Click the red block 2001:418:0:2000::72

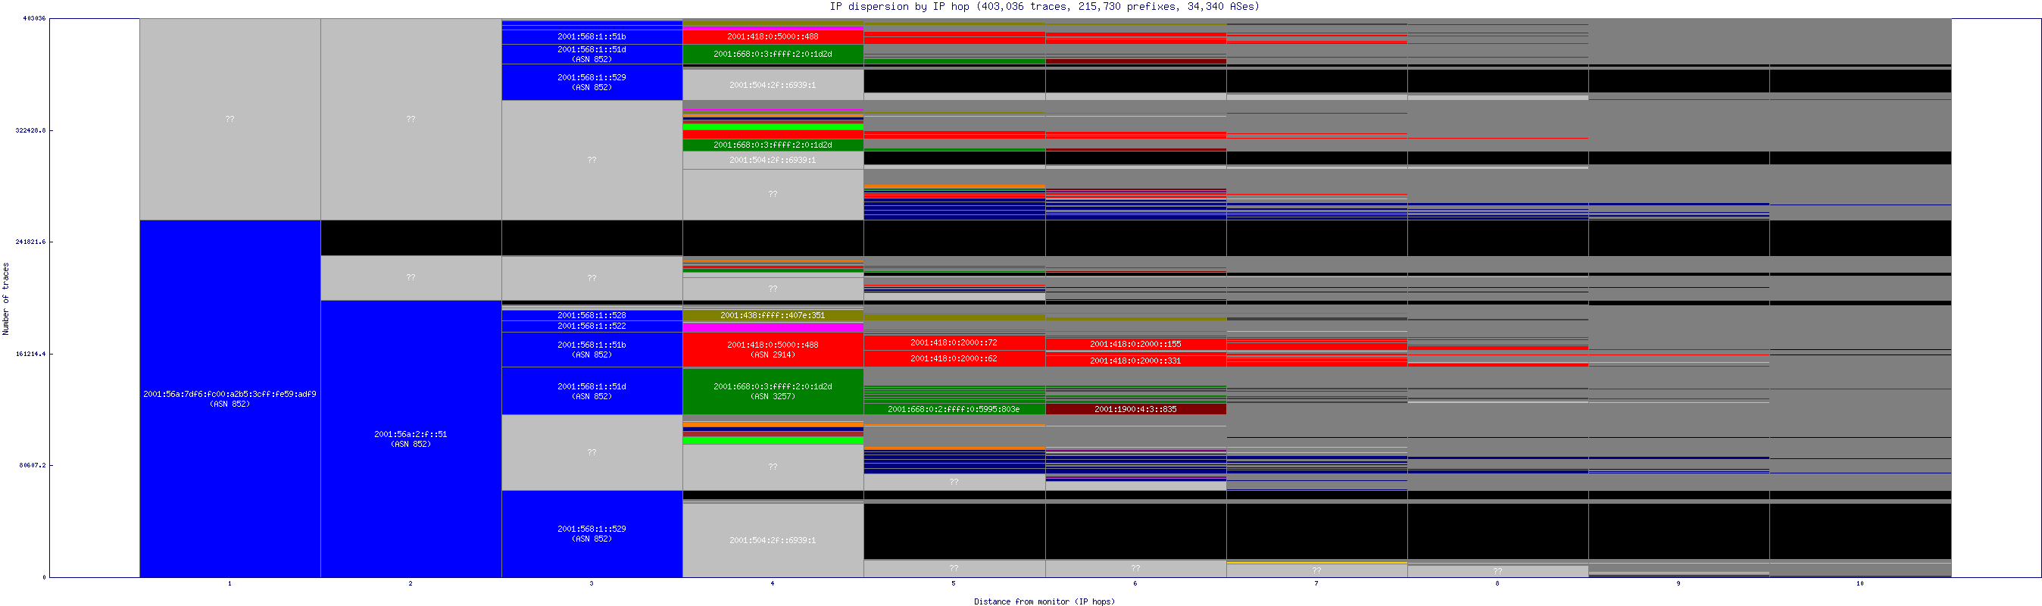click(x=954, y=342)
